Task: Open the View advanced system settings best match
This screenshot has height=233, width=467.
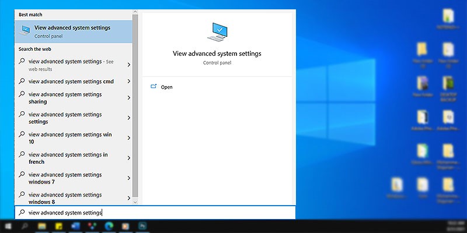Action: (x=74, y=31)
